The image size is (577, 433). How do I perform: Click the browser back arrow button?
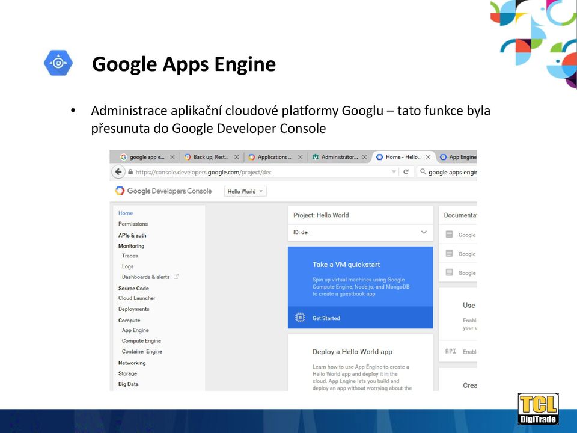click(118, 172)
